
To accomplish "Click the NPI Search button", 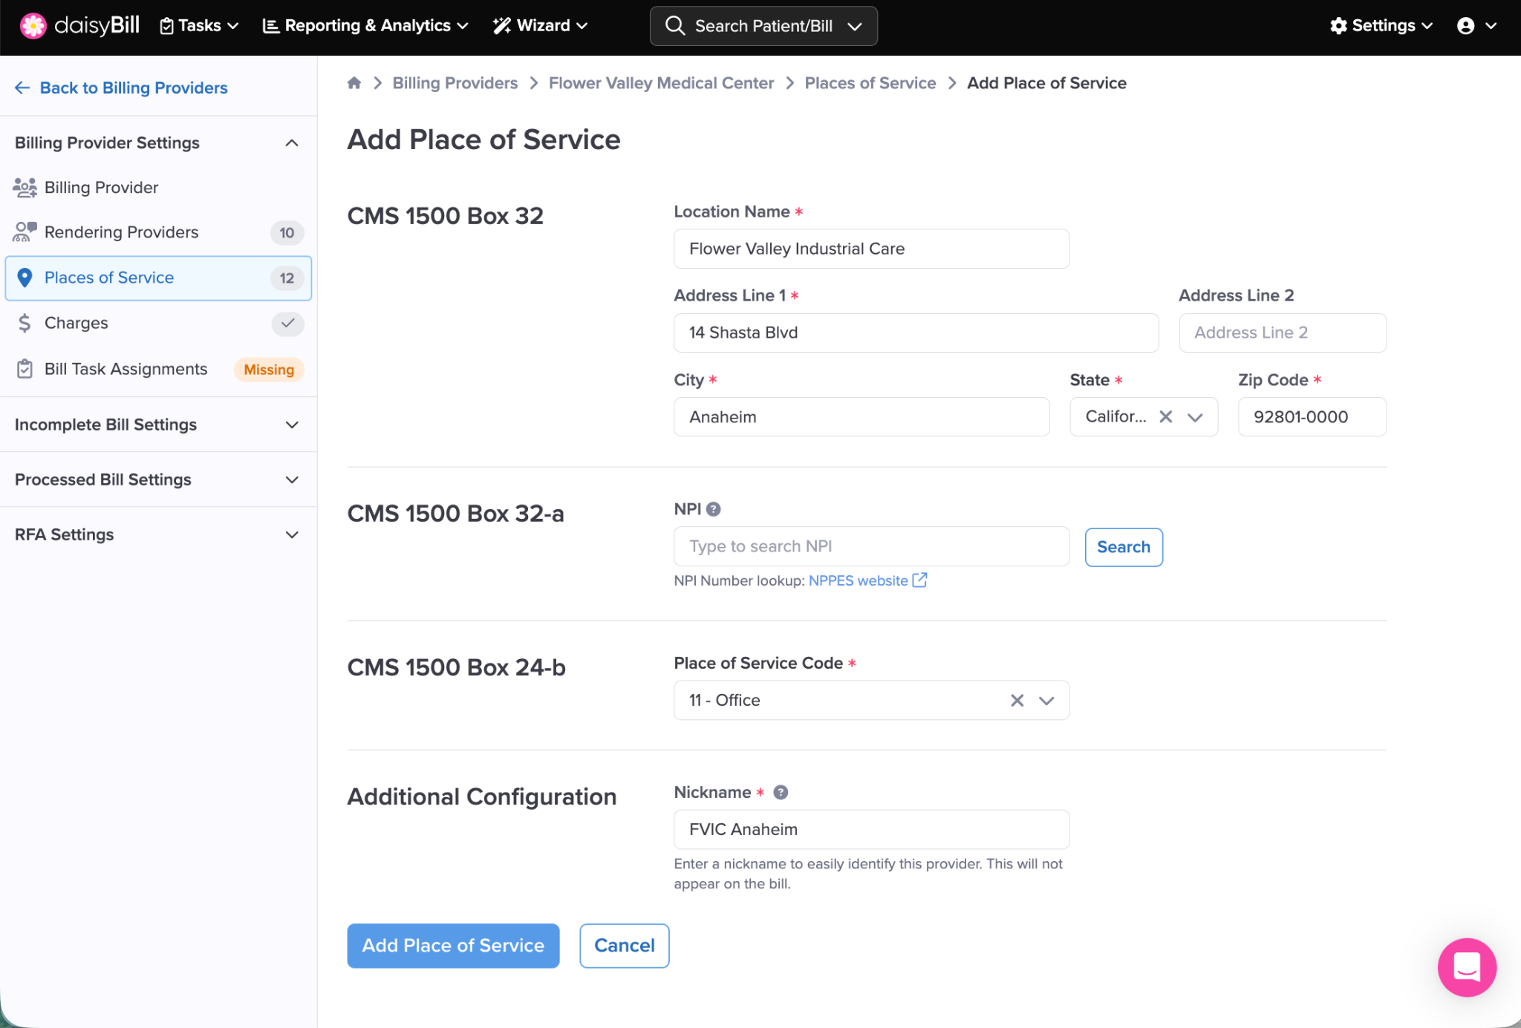I will pos(1123,547).
